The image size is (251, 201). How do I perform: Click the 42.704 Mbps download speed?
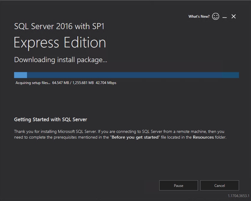[106, 83]
